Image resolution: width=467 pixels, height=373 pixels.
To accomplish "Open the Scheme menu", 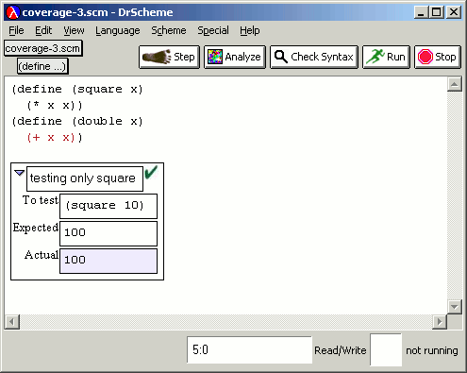I will [169, 30].
